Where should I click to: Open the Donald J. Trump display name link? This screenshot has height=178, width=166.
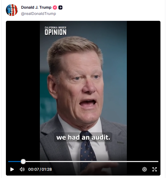[x=36, y=7]
